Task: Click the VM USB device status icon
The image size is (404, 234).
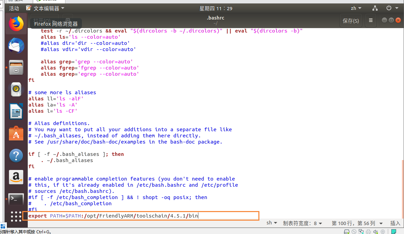Action: (x=383, y=232)
